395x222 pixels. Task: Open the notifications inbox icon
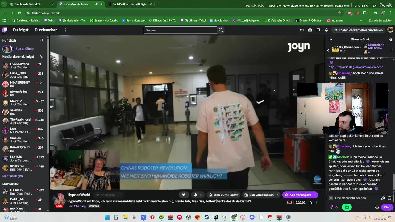pyautogui.click(x=310, y=30)
